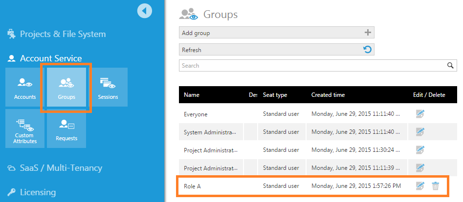Click the trash icon to delete Role A
The height and width of the screenshot is (202, 463).
pos(436,186)
